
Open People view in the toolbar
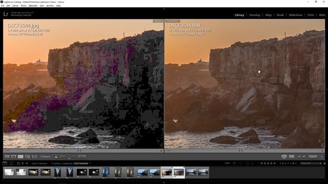[x=34, y=156]
